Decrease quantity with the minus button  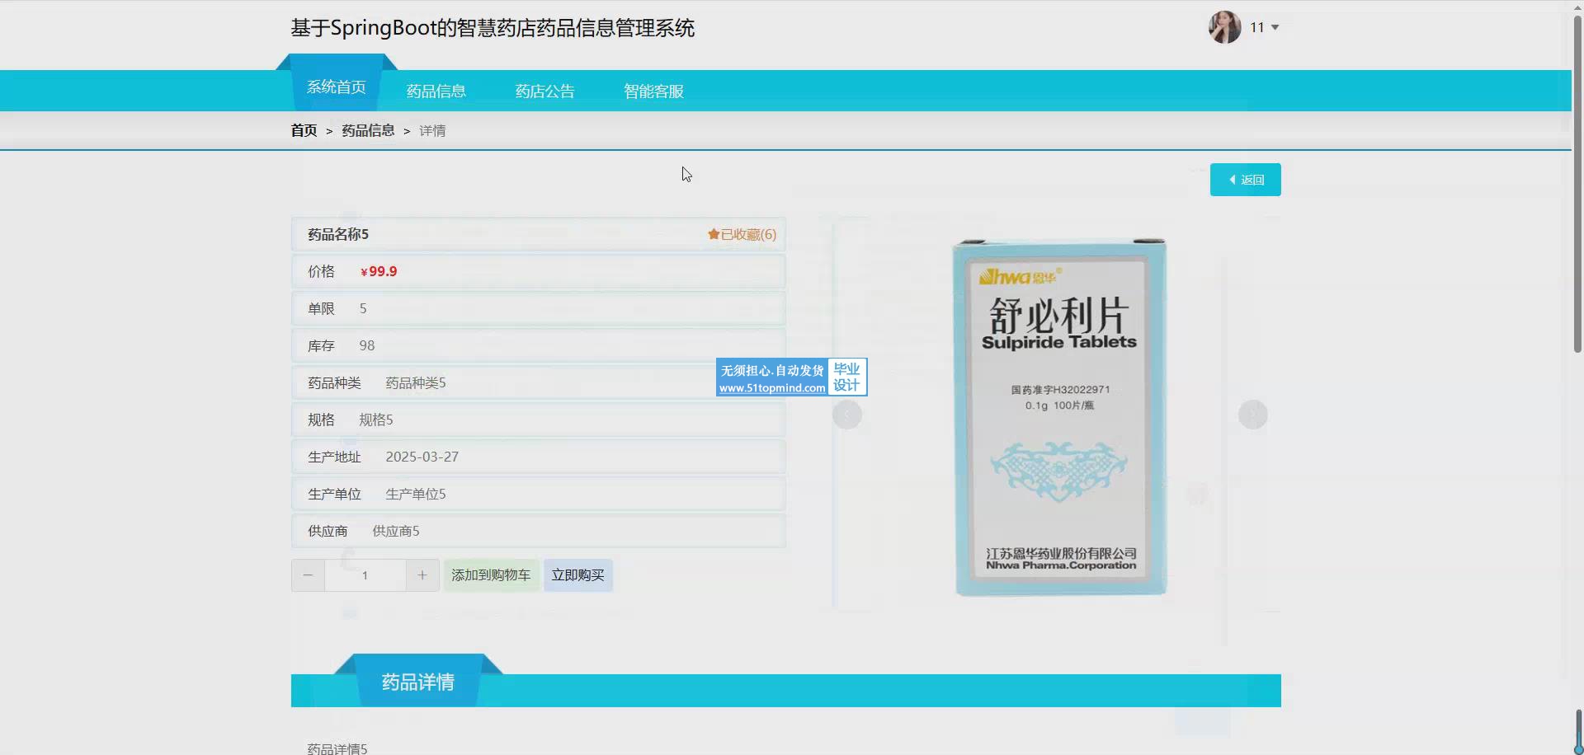(308, 575)
